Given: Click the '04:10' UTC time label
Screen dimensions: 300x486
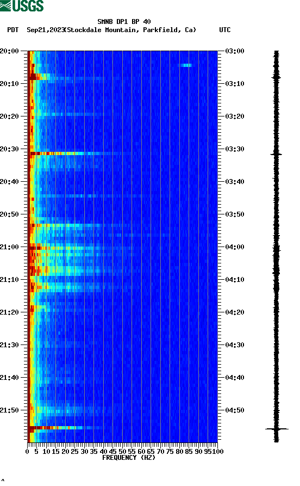Looking at the screenshot, I should tap(235, 280).
